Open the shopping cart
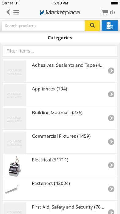Screen dimensions: 120x214 click(108, 12)
